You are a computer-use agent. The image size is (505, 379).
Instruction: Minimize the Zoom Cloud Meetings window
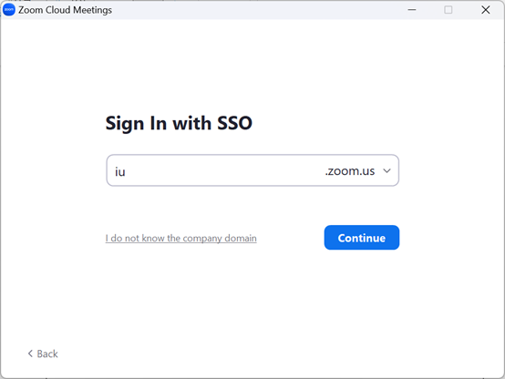click(x=412, y=10)
